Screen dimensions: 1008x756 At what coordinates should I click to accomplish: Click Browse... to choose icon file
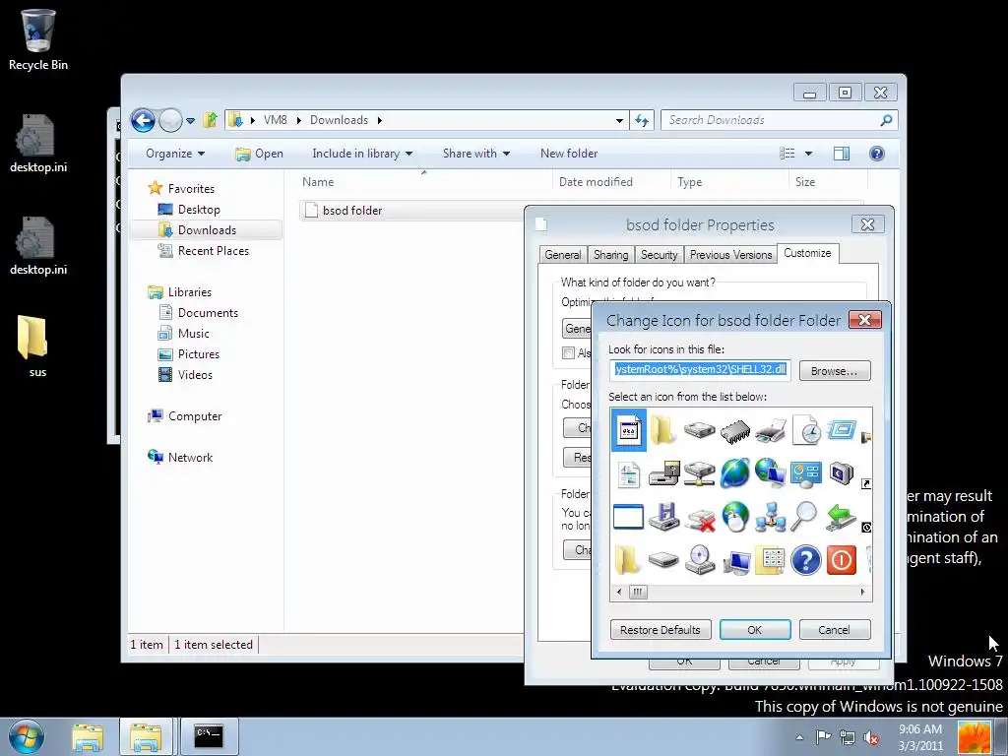pyautogui.click(x=835, y=371)
